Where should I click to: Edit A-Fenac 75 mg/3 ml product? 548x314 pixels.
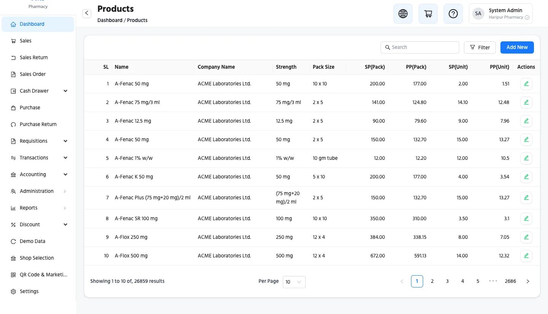pyautogui.click(x=526, y=103)
